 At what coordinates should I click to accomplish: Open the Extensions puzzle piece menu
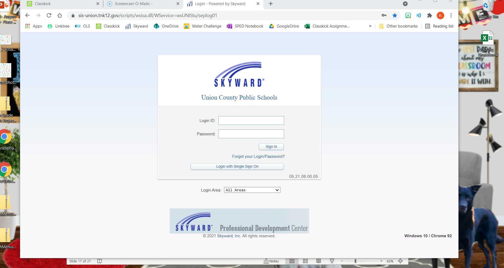(x=429, y=16)
